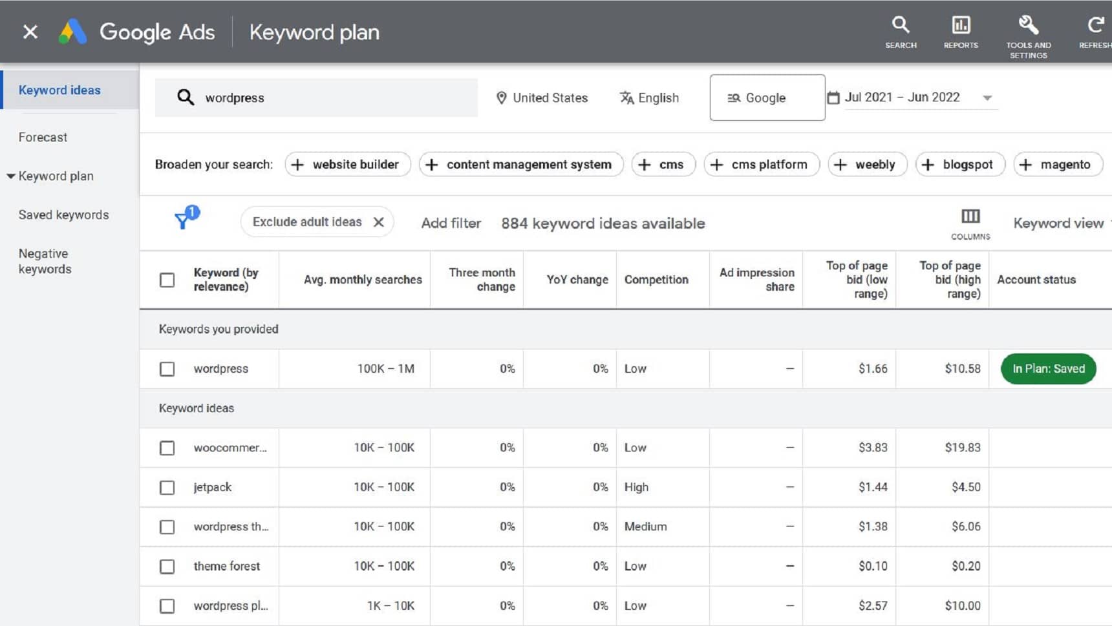Click the jetpack keyword text

[x=212, y=487]
